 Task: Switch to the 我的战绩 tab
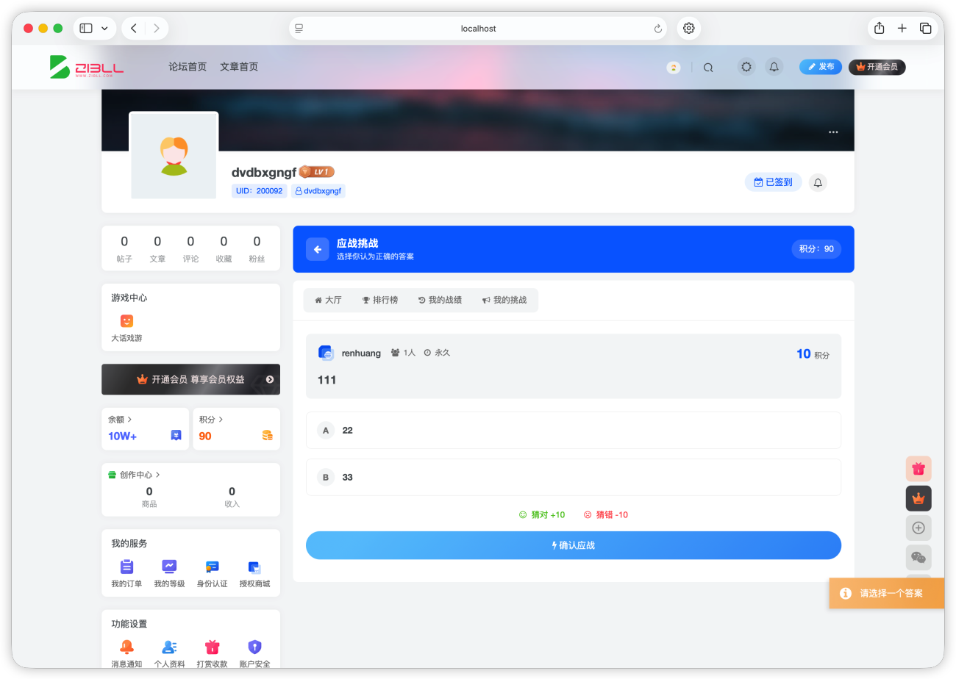pos(440,300)
